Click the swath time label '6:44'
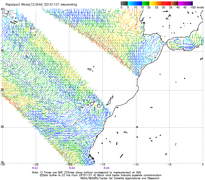The height and width of the screenshot is (180, 205). (x=107, y=168)
